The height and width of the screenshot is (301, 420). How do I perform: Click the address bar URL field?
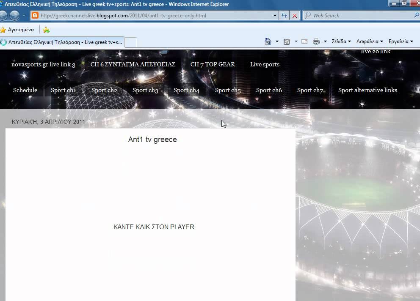(154, 16)
